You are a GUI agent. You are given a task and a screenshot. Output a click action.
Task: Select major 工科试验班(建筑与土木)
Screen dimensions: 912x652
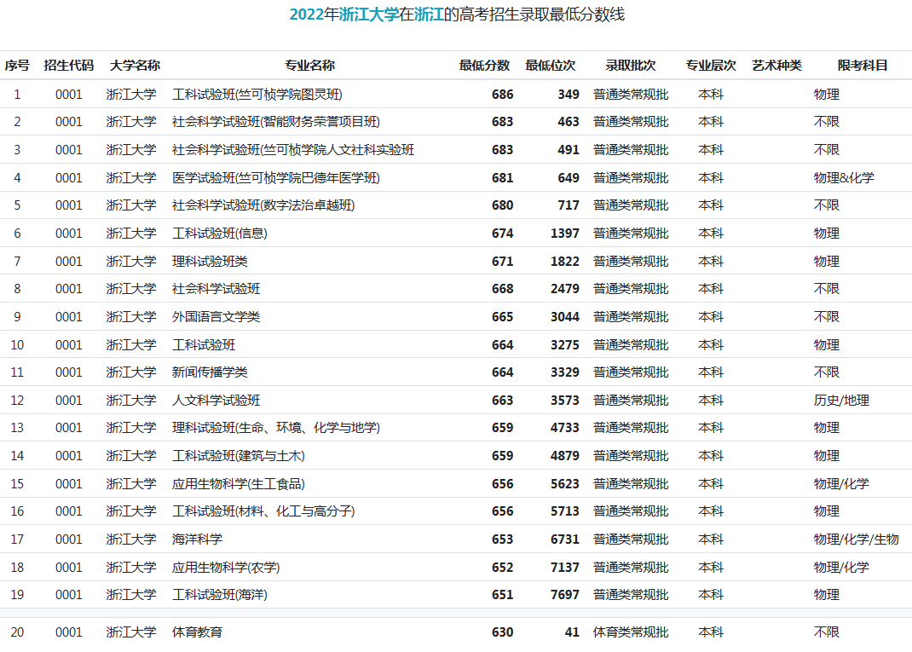[x=239, y=456]
